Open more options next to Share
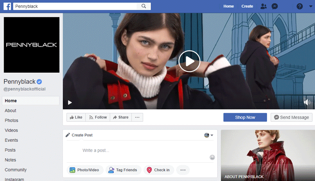Image resolution: width=315 pixels, height=181 pixels. pyautogui.click(x=137, y=117)
